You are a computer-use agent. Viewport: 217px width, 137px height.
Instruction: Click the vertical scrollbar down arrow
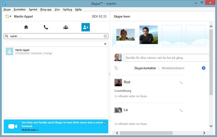click(x=211, y=126)
